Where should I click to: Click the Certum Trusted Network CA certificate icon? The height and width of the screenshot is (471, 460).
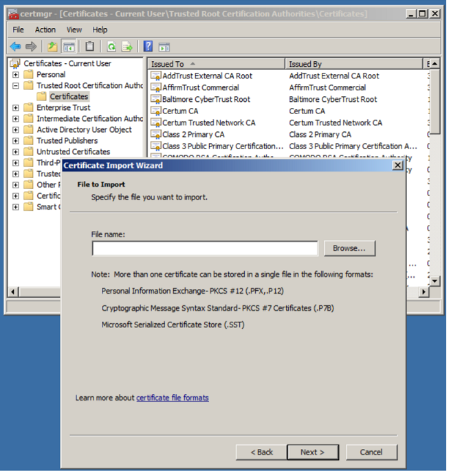click(155, 122)
